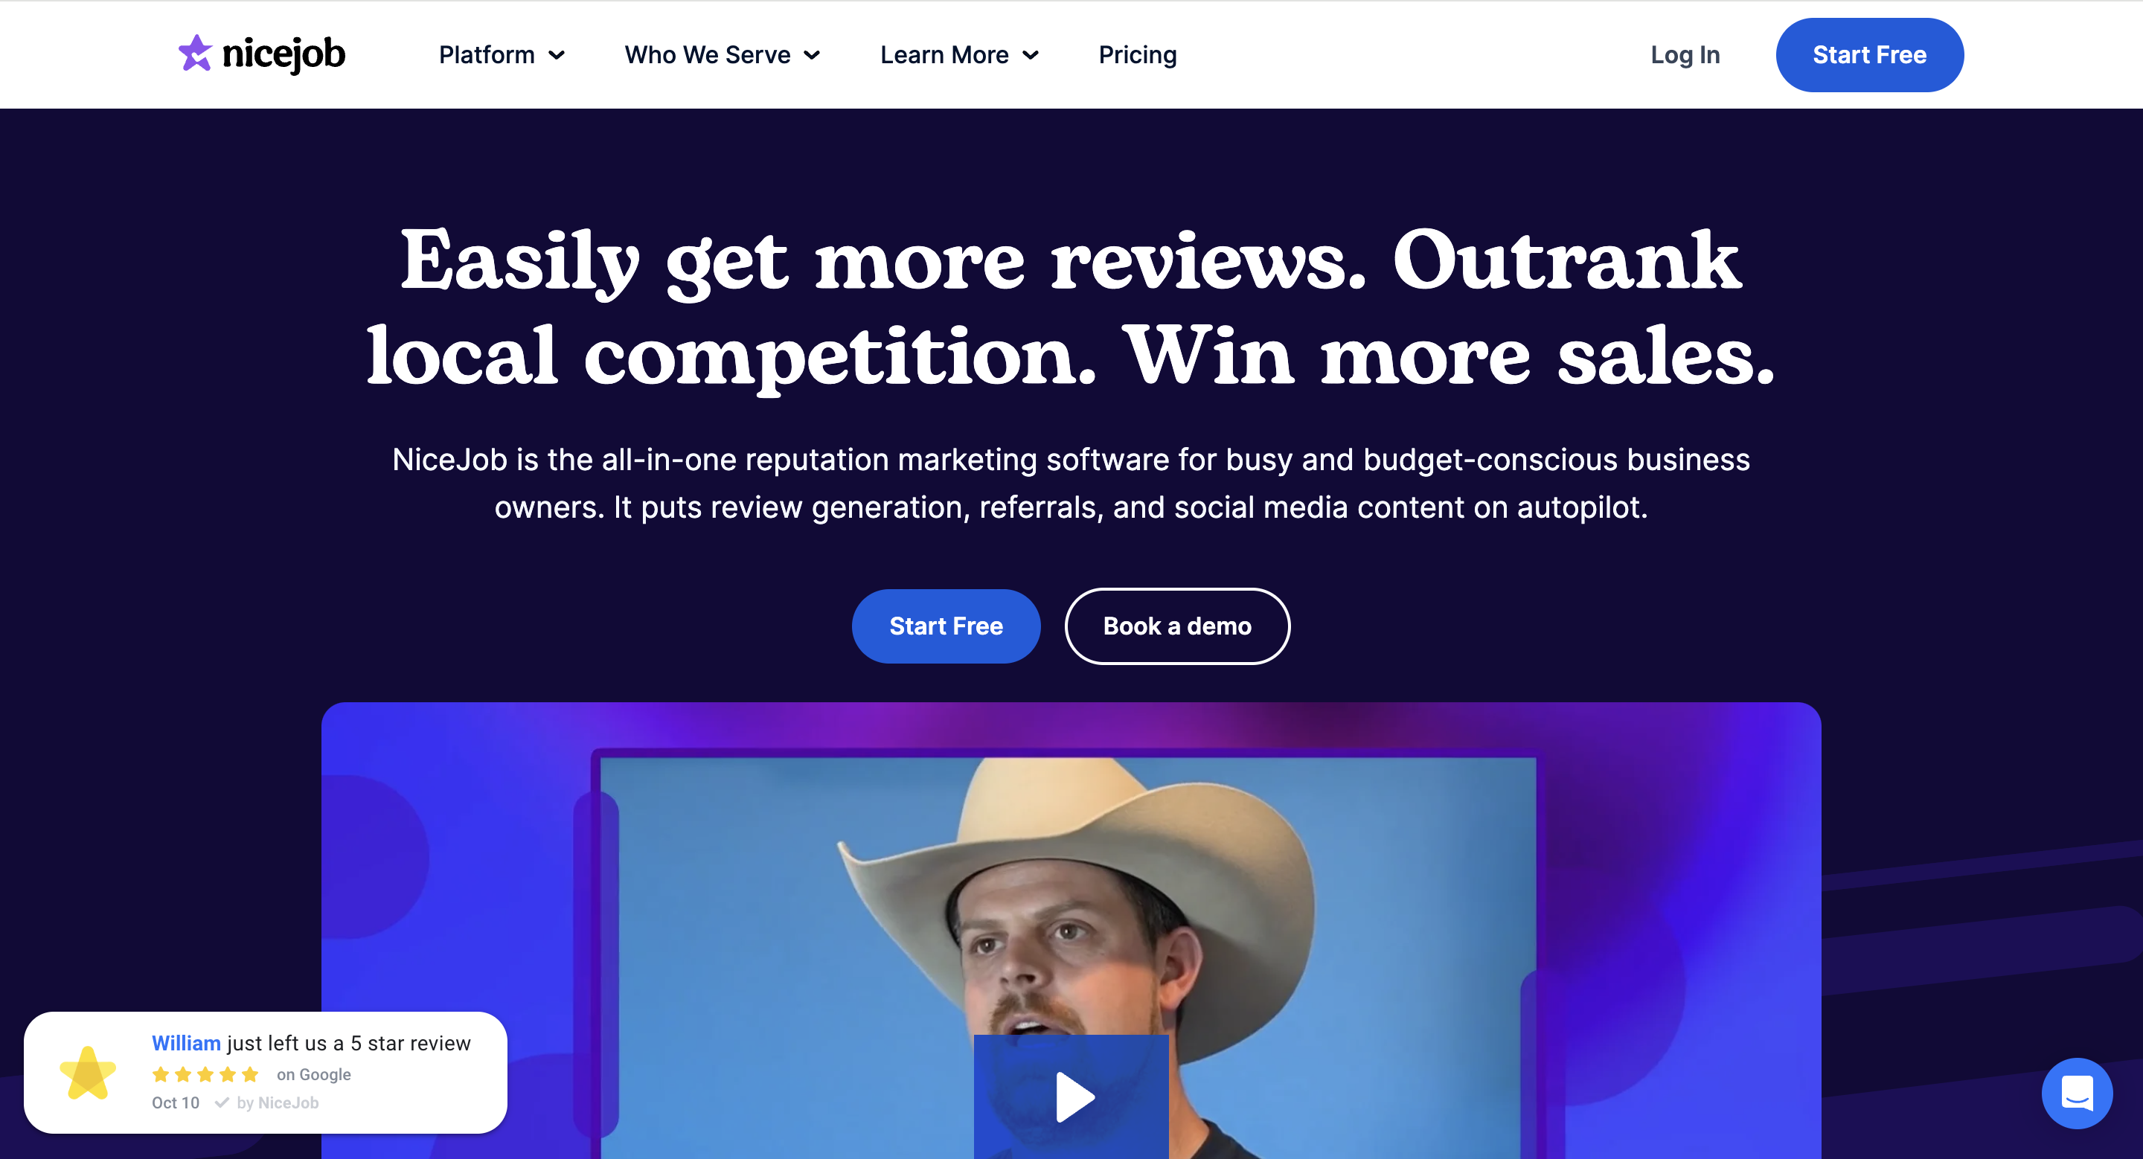Click the by NiceJob link in popup
This screenshot has width=2143, height=1159.
[x=278, y=1102]
